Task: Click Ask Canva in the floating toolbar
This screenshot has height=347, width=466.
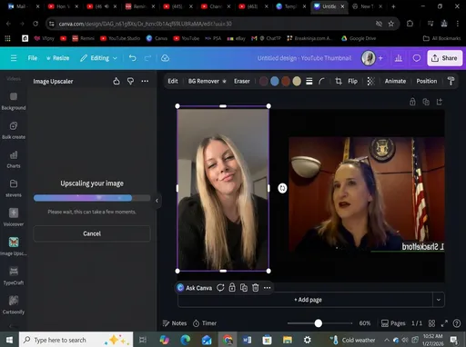Action: click(195, 288)
